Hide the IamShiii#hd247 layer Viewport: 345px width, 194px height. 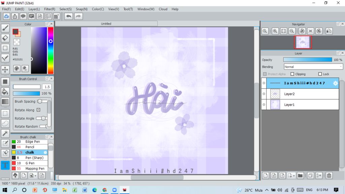click(x=264, y=83)
